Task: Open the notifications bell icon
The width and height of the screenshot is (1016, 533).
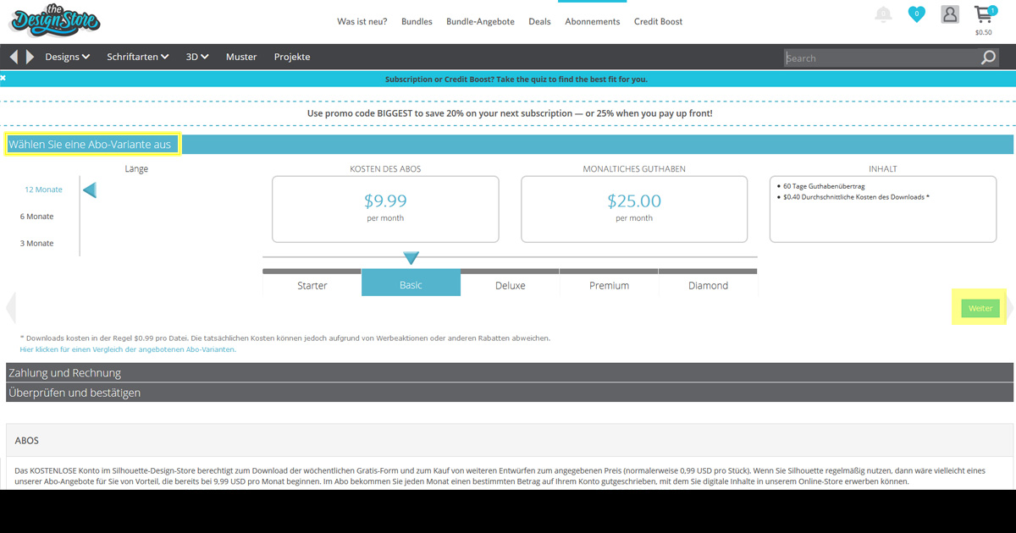Action: 883,14
